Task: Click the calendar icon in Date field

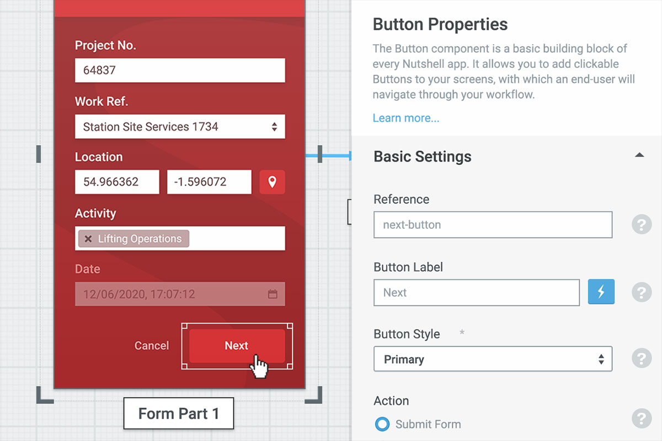Action: click(x=273, y=294)
